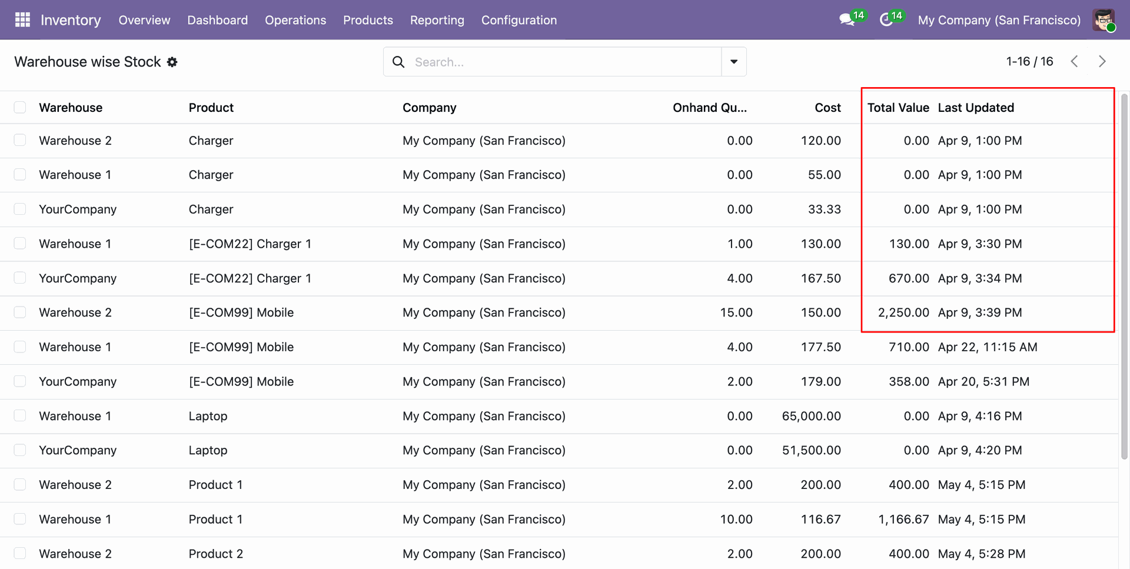This screenshot has height=569, width=1130.
Task: Select the Warehouse 2 [E-COM99] Mobile checkbox
Action: [20, 312]
